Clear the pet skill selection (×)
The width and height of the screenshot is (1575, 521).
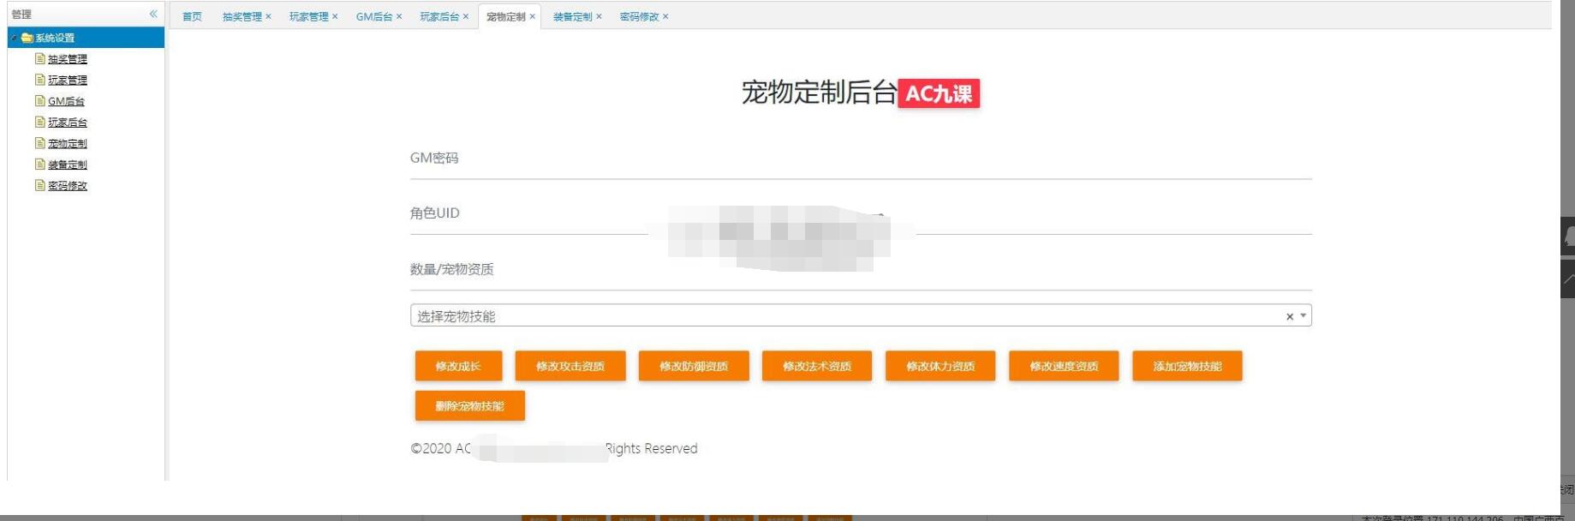[1289, 316]
